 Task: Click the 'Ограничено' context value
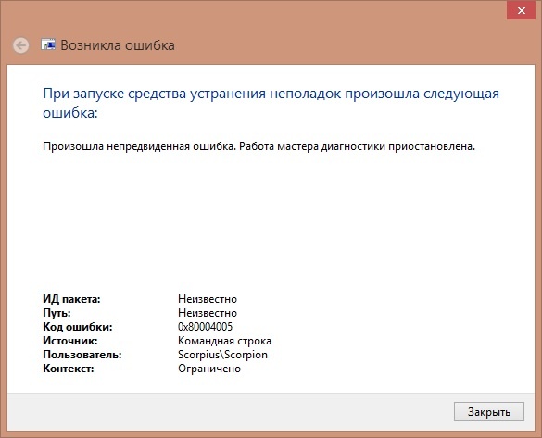click(x=209, y=369)
